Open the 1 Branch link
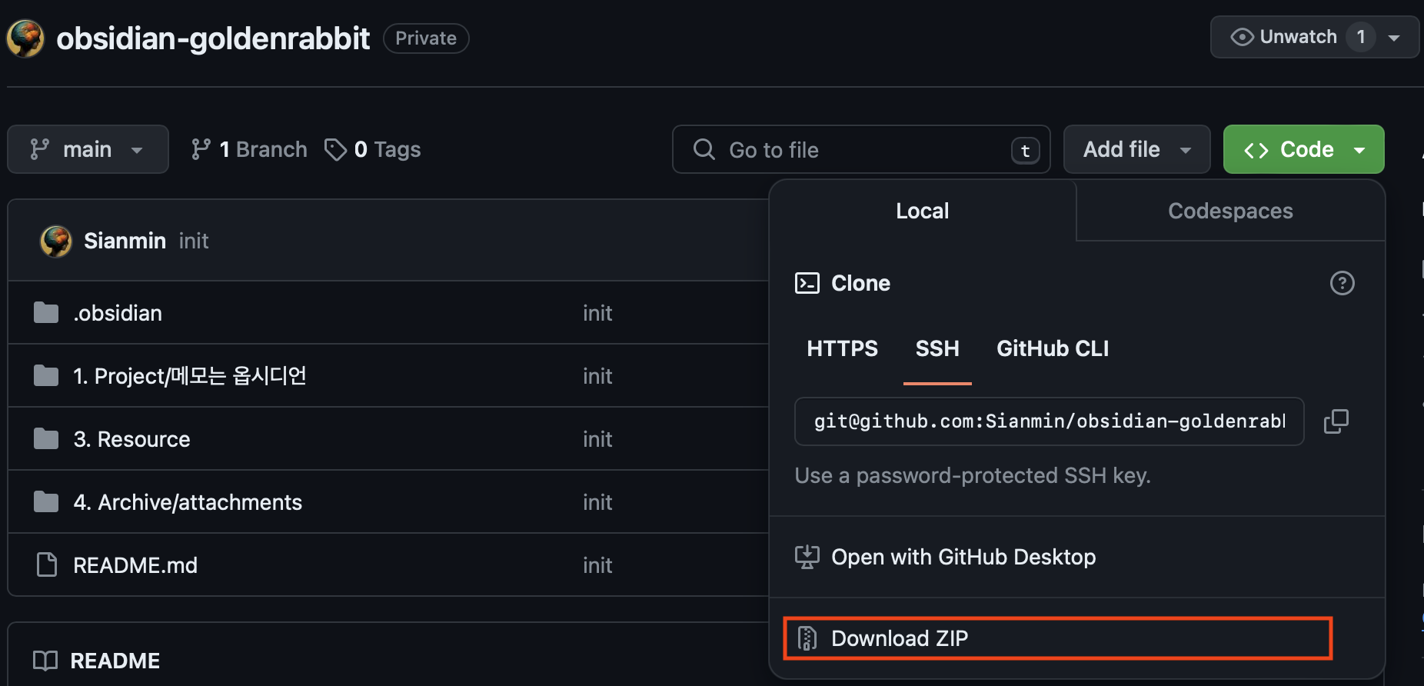The image size is (1424, 686). [249, 149]
